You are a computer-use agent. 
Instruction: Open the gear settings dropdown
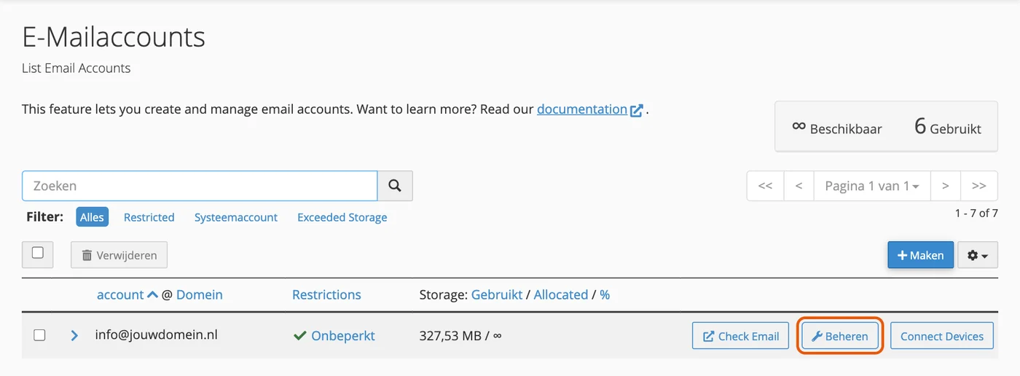click(978, 255)
